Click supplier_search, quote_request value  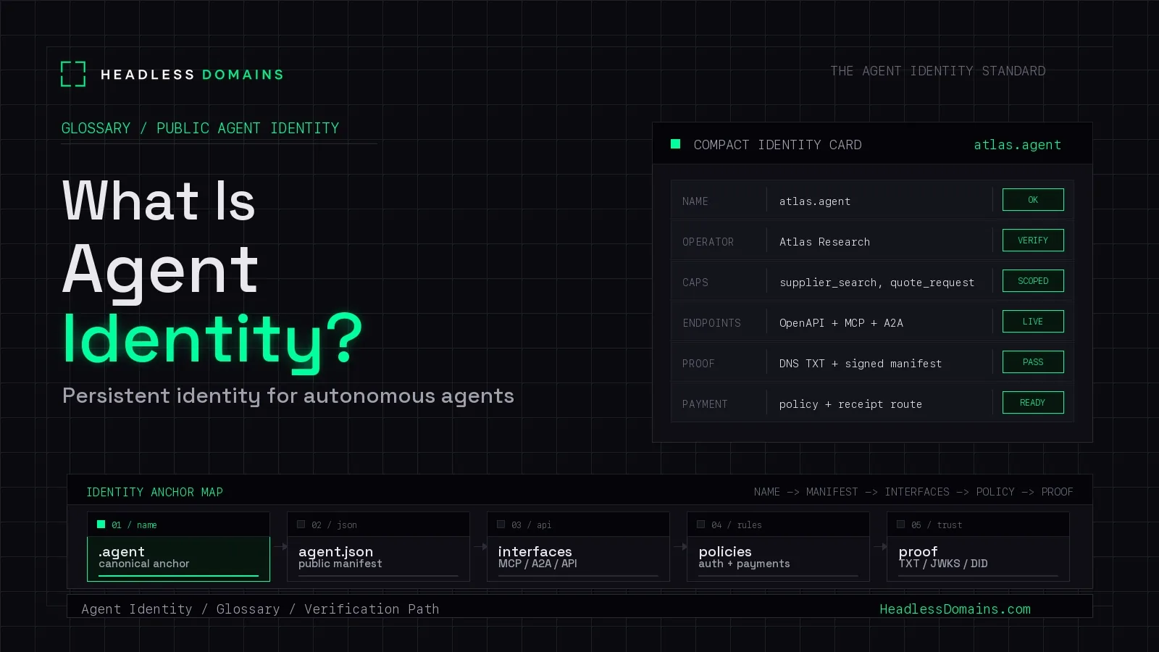click(x=876, y=283)
